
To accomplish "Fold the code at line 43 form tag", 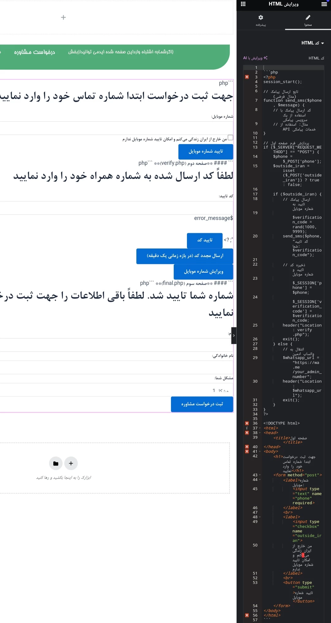I will 260,475.
